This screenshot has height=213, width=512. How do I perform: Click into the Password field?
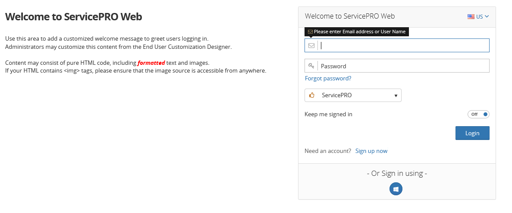pyautogui.click(x=403, y=66)
